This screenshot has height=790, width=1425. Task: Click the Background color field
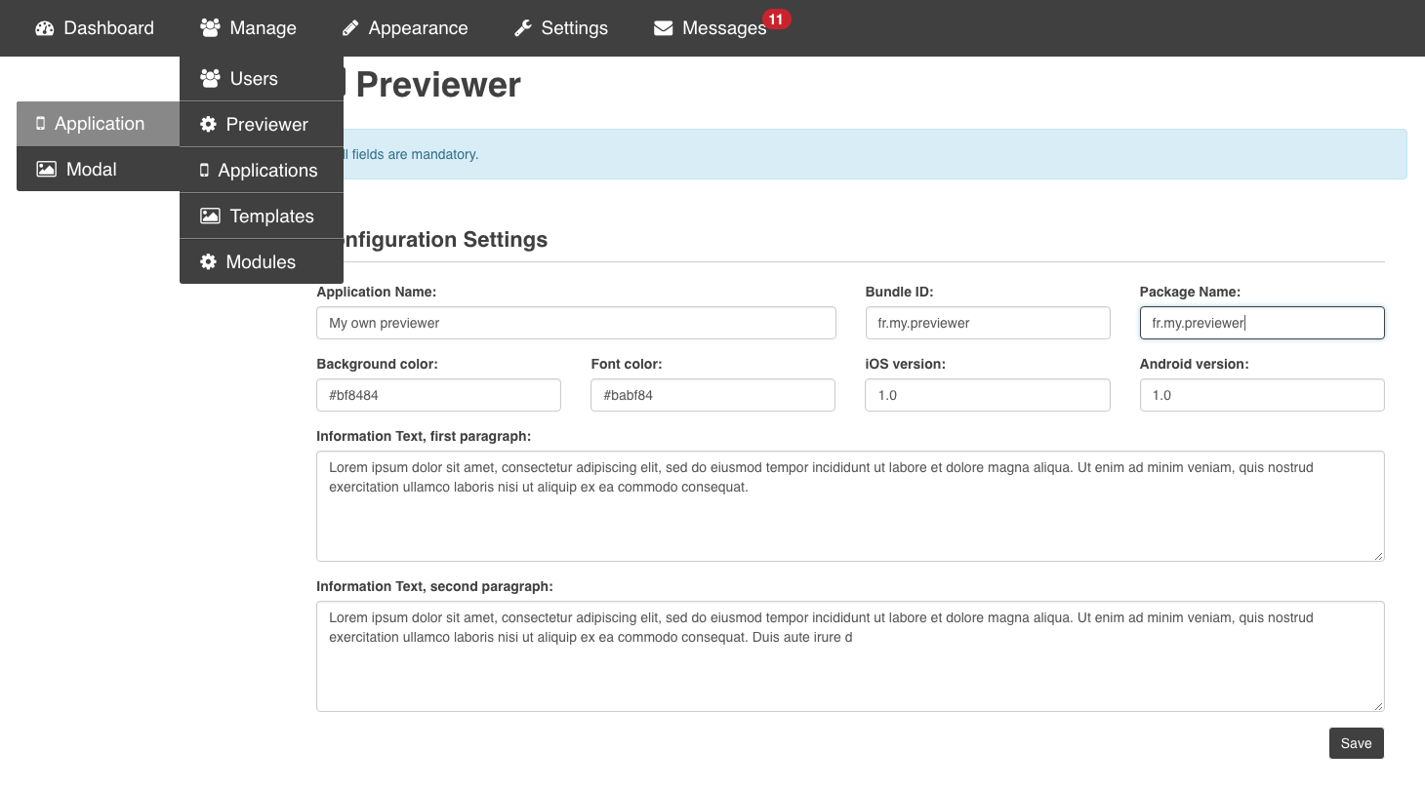pyautogui.click(x=438, y=395)
